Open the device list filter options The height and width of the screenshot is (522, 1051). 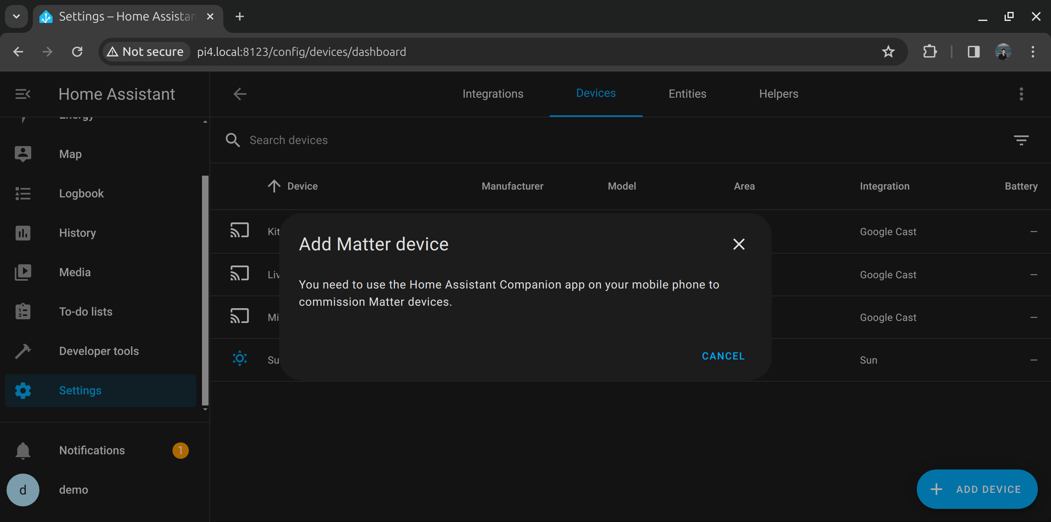point(1021,140)
